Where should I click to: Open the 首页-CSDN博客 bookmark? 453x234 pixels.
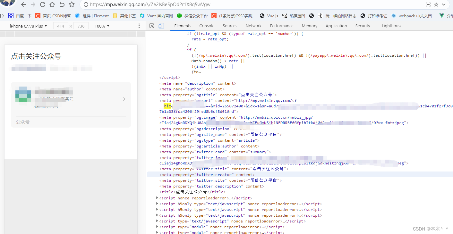pyautogui.click(x=53, y=16)
